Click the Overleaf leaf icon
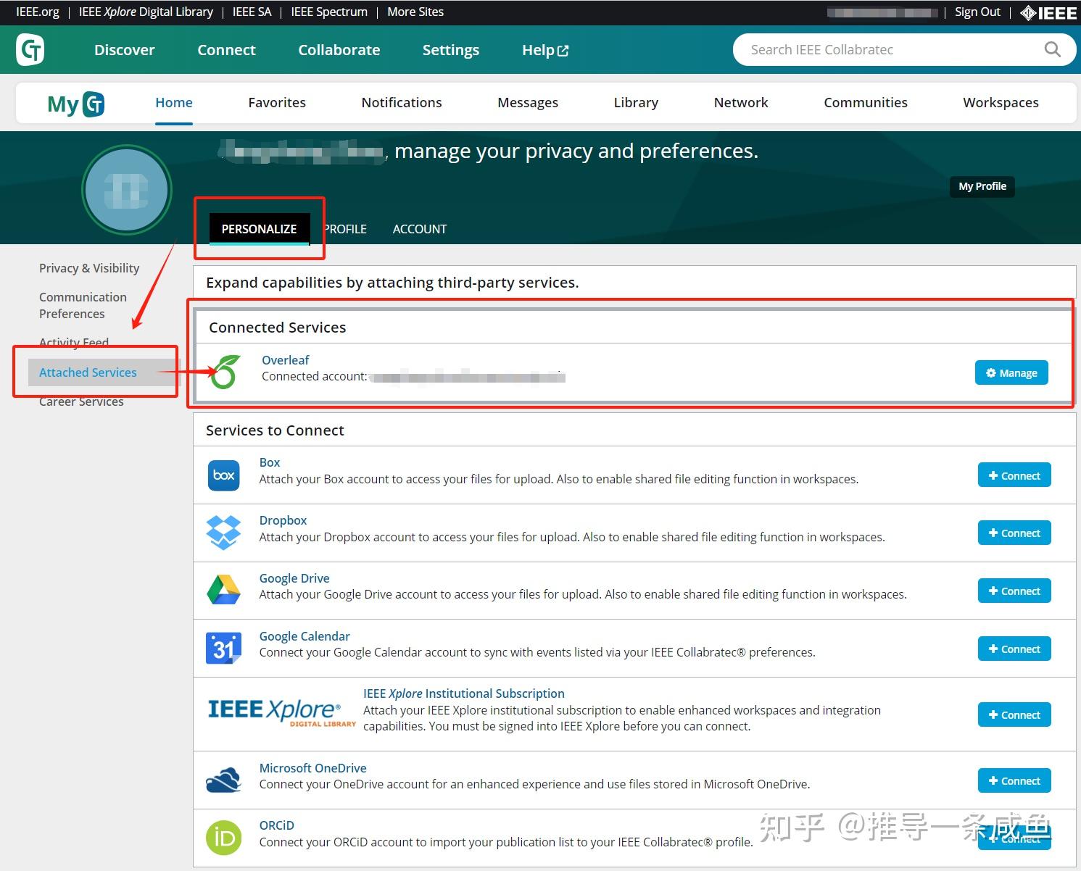Viewport: 1081px width, 871px height. click(x=225, y=372)
